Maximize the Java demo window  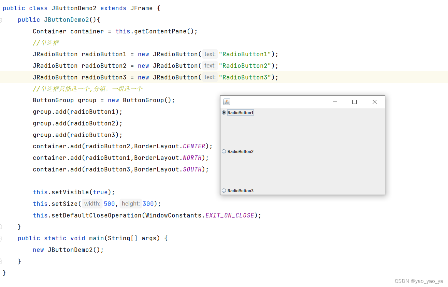point(355,102)
